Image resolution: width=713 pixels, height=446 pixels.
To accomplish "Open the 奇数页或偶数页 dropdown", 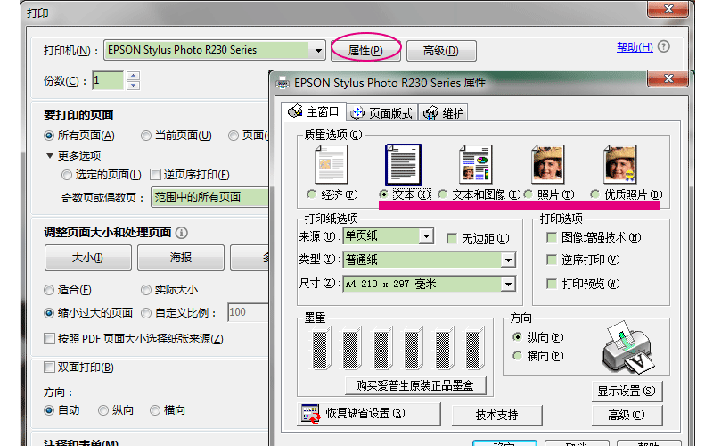I will [x=210, y=197].
